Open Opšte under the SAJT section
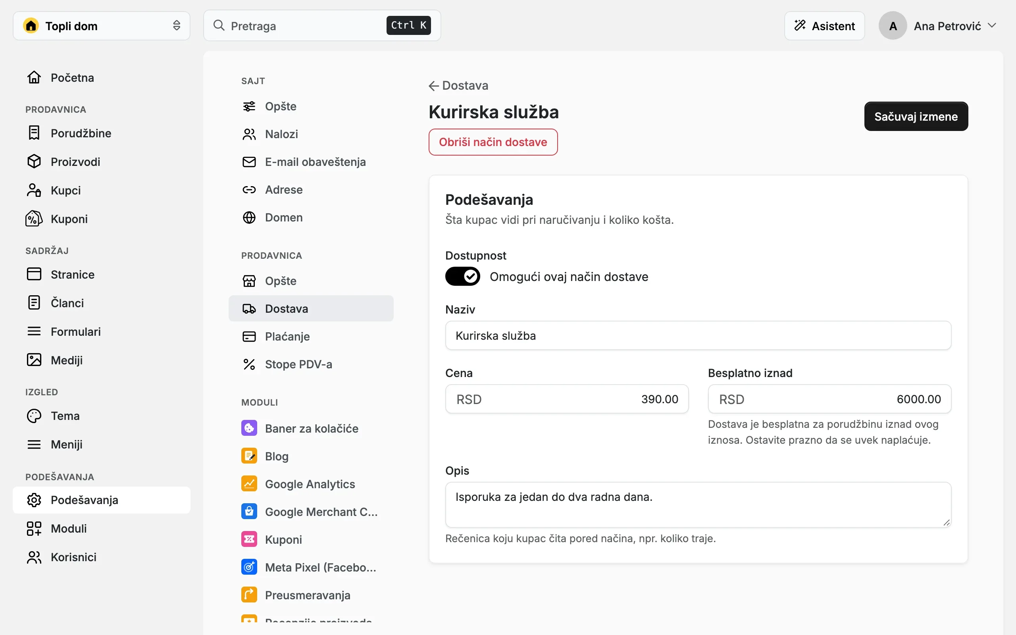 point(311,106)
